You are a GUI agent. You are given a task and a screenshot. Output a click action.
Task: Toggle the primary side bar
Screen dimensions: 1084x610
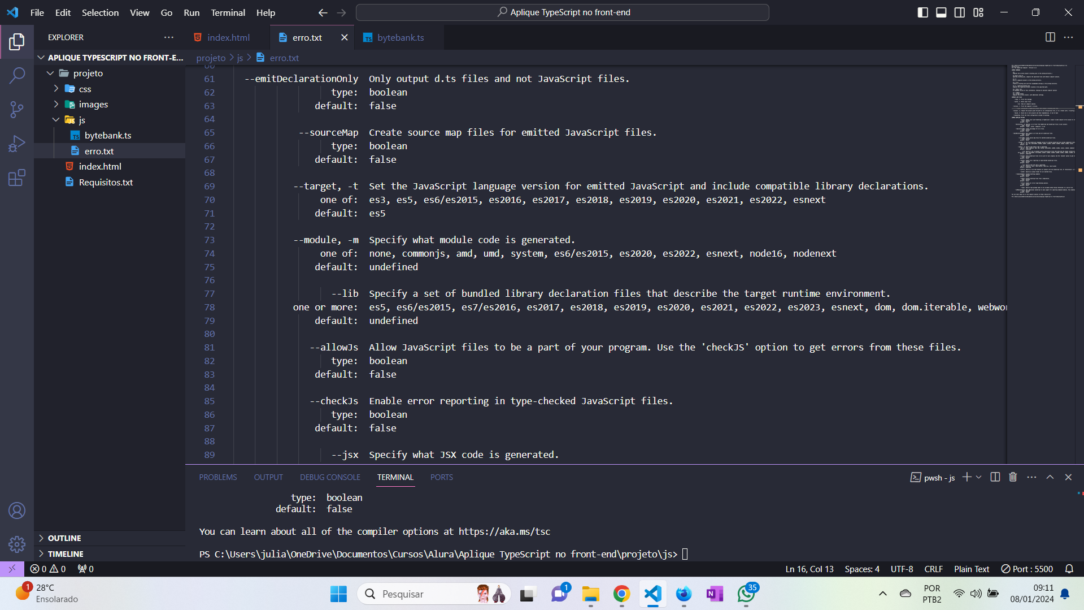coord(922,12)
